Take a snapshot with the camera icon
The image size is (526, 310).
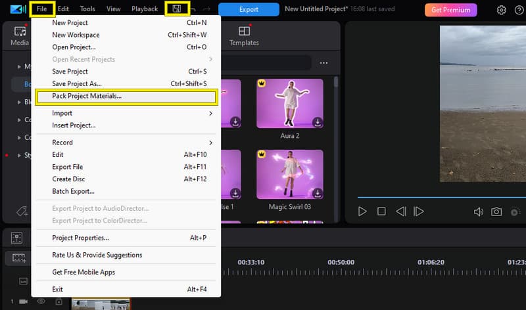coord(496,211)
